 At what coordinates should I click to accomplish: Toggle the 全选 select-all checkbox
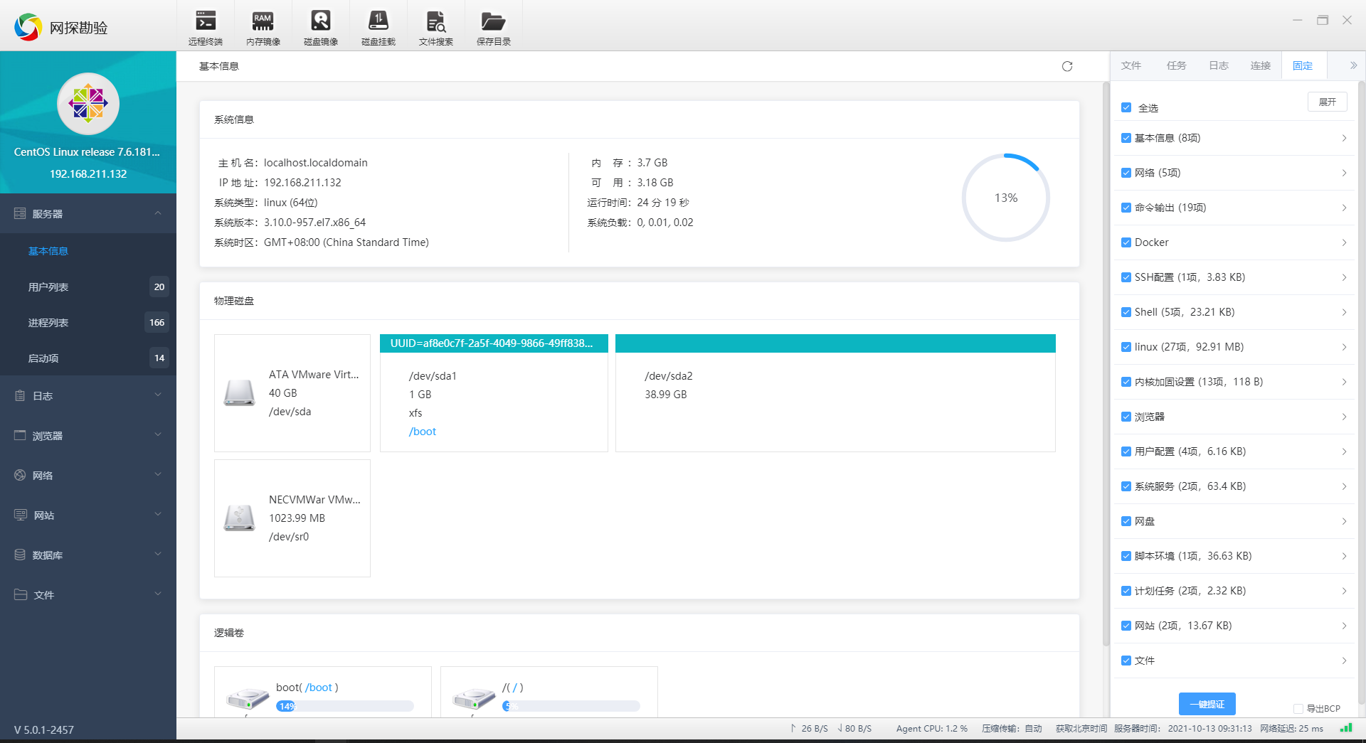pos(1126,107)
